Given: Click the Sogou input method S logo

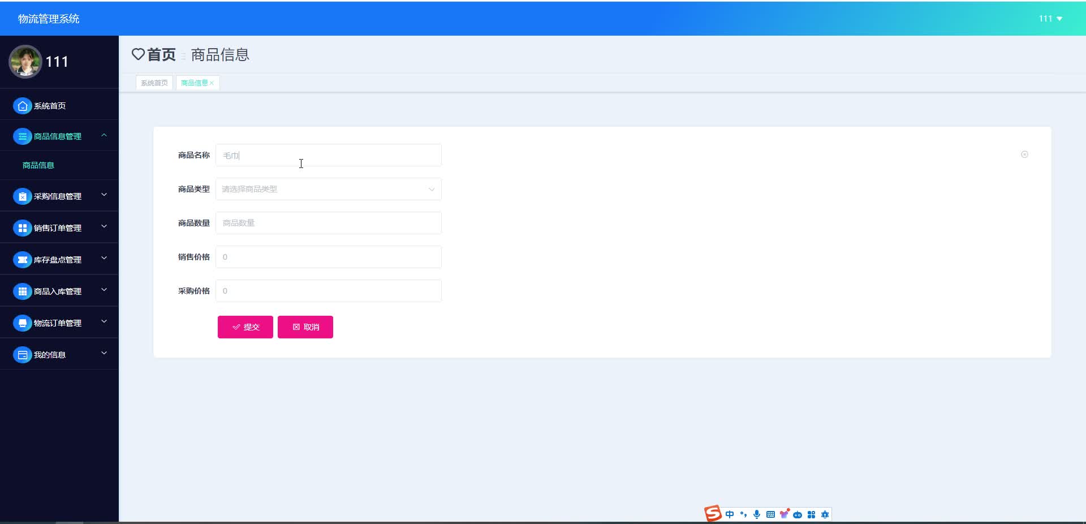Looking at the screenshot, I should [713, 513].
